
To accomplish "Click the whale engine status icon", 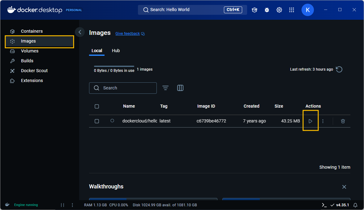I will point(7,205).
